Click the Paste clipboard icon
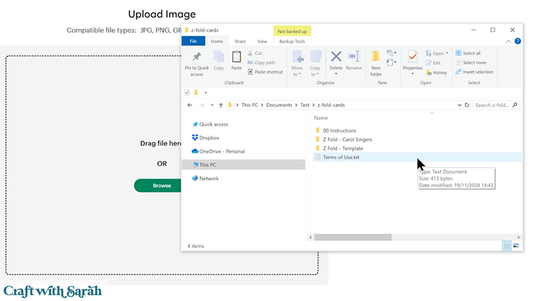This screenshot has height=301, width=537. coord(236,57)
